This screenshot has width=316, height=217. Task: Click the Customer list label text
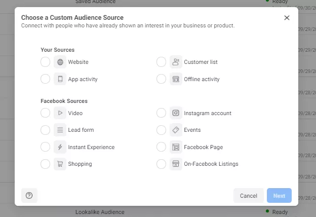pos(201,62)
